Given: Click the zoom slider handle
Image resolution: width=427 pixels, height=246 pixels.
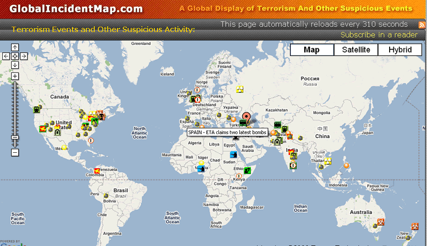Looking at the screenshot, I should coord(15,138).
